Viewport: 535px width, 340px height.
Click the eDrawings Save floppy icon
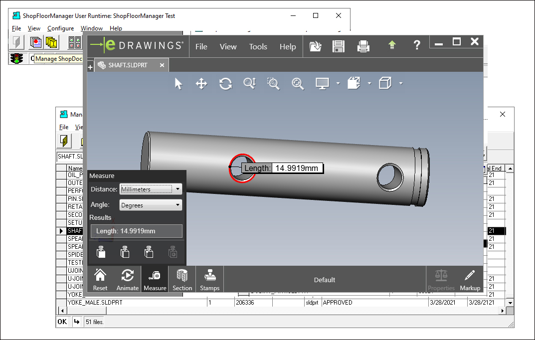coord(339,46)
